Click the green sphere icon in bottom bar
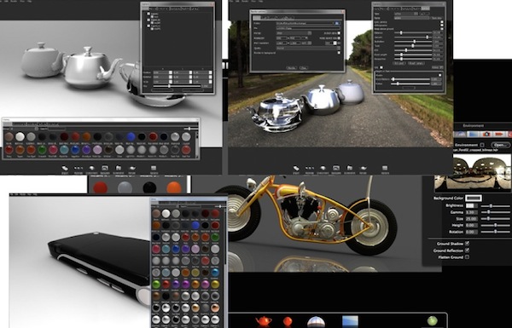 click(x=432, y=321)
